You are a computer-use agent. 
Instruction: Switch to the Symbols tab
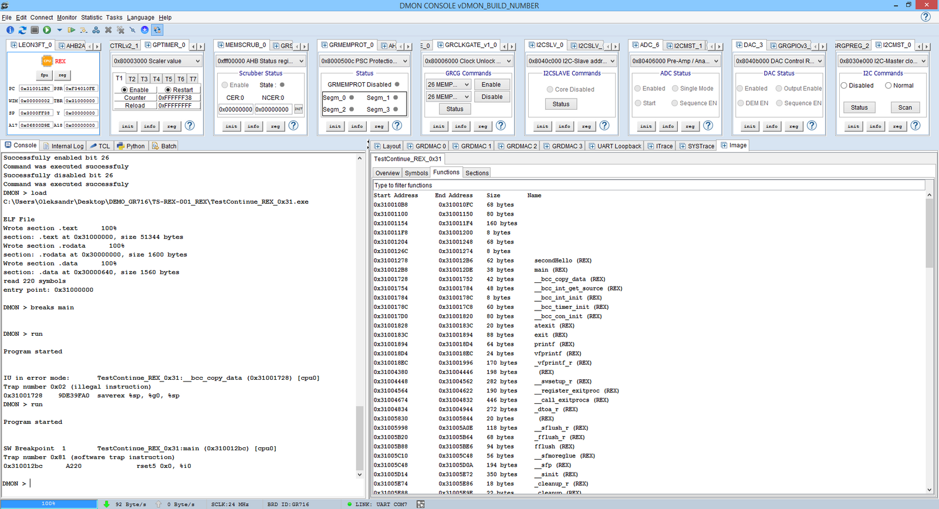click(416, 173)
